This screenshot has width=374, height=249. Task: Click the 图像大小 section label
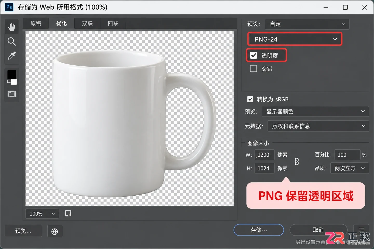pos(258,143)
